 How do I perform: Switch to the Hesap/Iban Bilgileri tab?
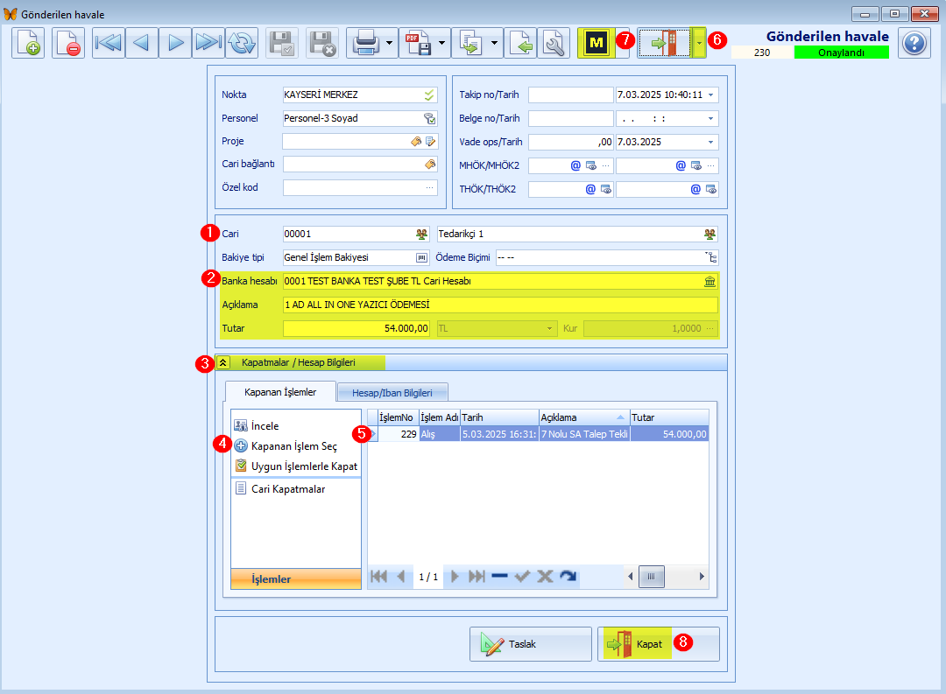pyautogui.click(x=392, y=393)
